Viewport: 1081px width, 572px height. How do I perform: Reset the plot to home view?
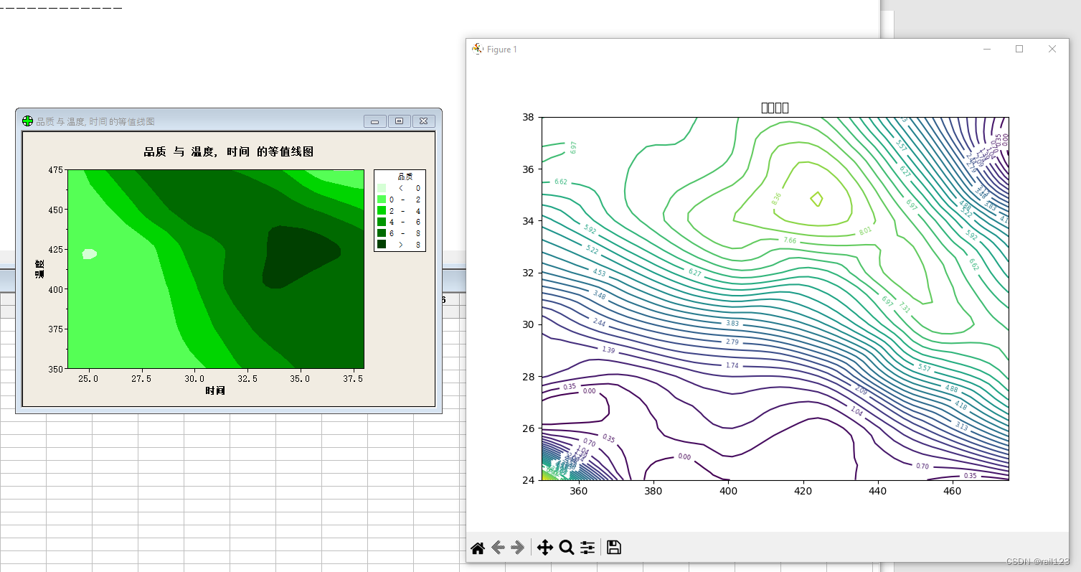tap(478, 548)
